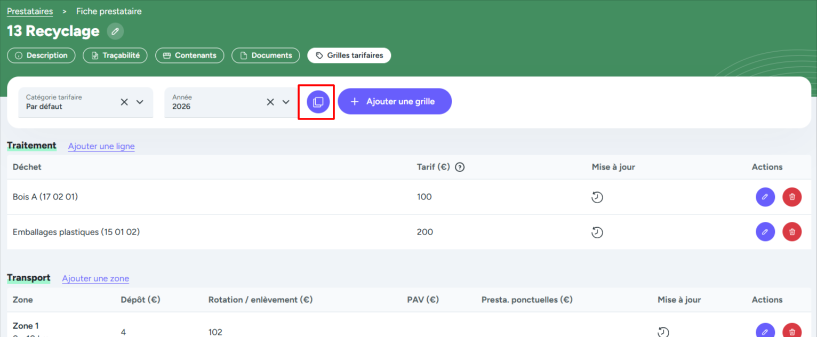Click the Tarif help question mark icon

coord(460,167)
